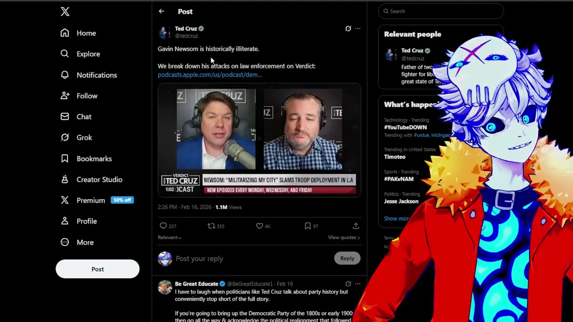Play the Verdict podcast video
The height and width of the screenshot is (322, 573).
coord(259,140)
